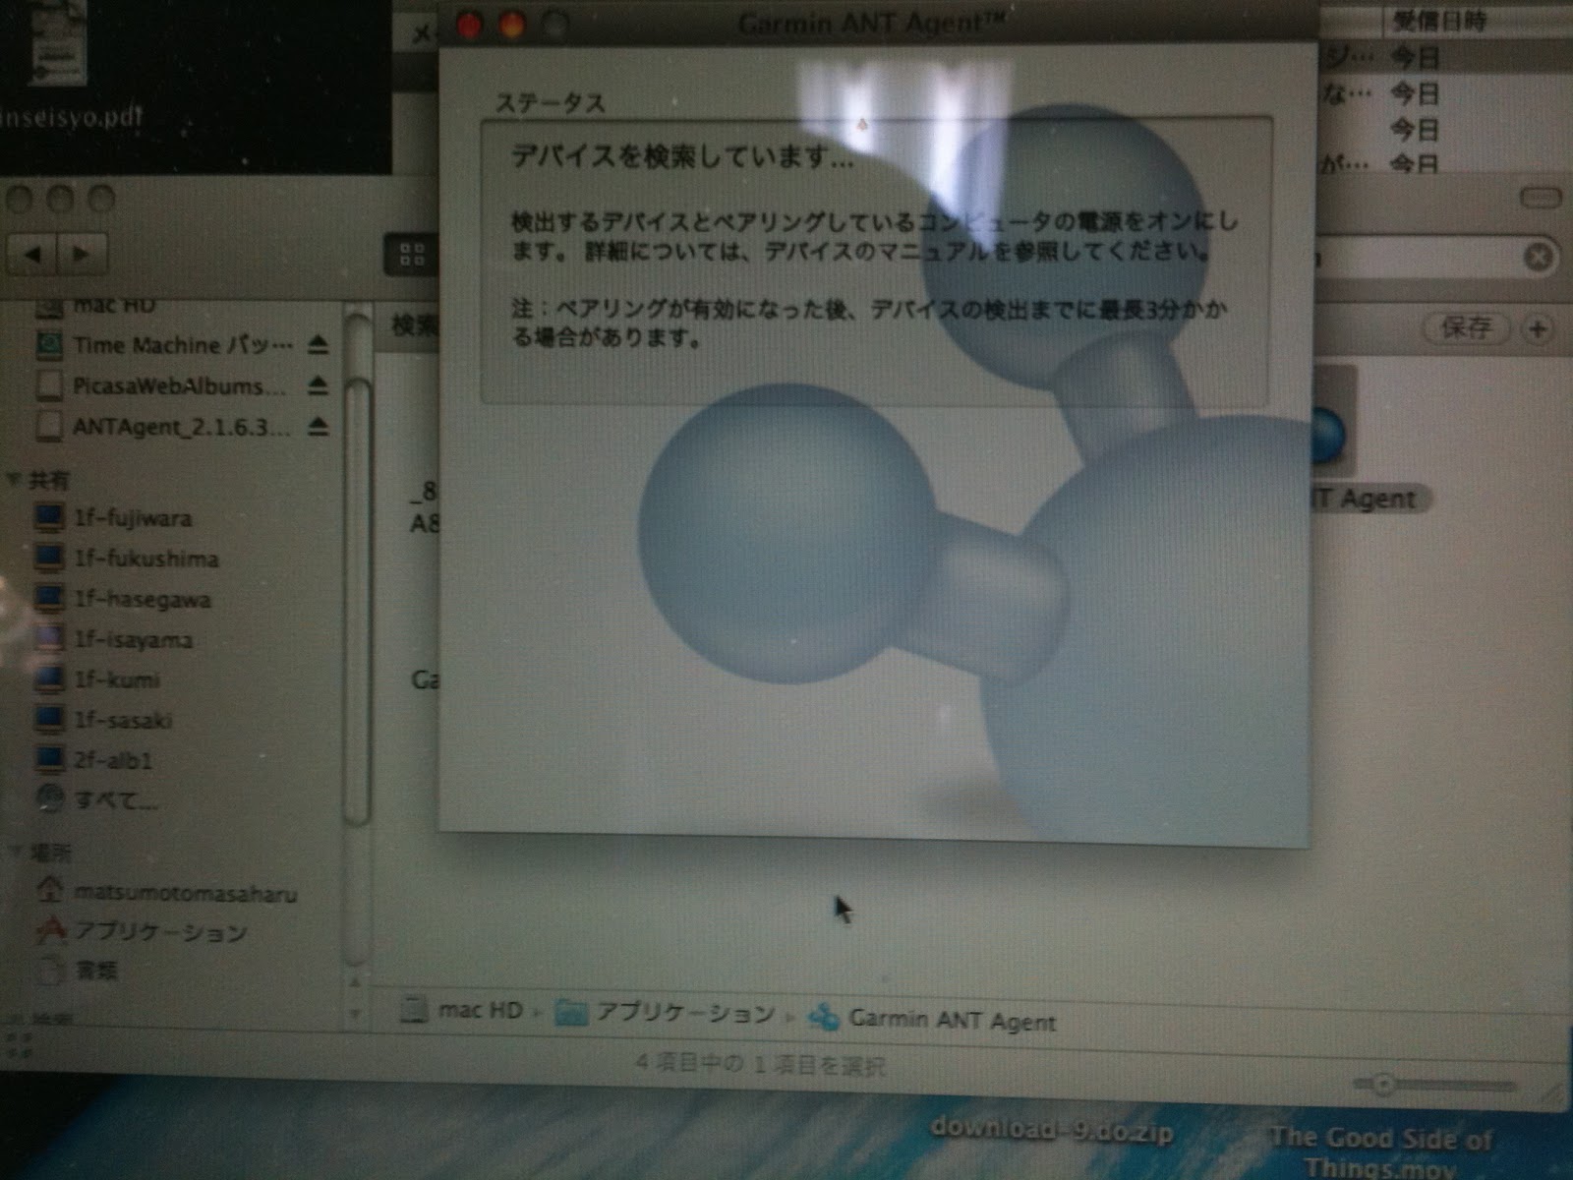Add search criterion with plus button
This screenshot has width=1573, height=1180.
tap(1540, 329)
